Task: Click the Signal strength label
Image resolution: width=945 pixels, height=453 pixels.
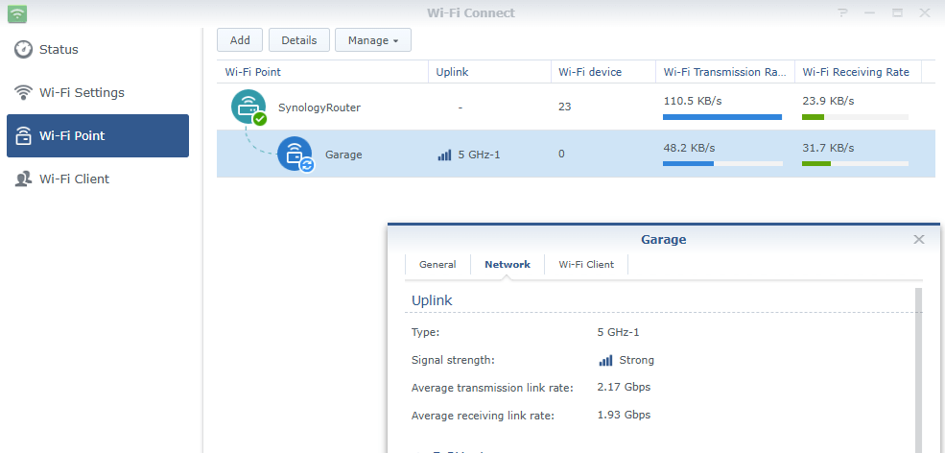Action: pos(453,361)
